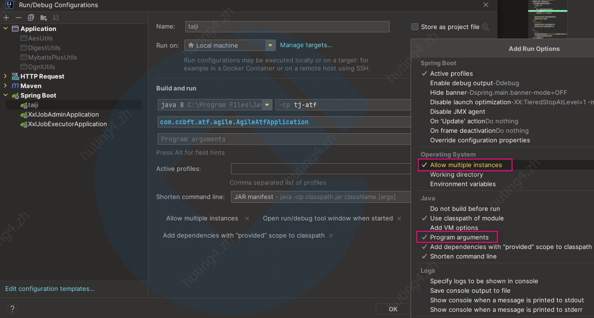Toggle 'Allow multiple instances' in Add Run Options
This screenshot has height=318, width=594.
click(465, 165)
